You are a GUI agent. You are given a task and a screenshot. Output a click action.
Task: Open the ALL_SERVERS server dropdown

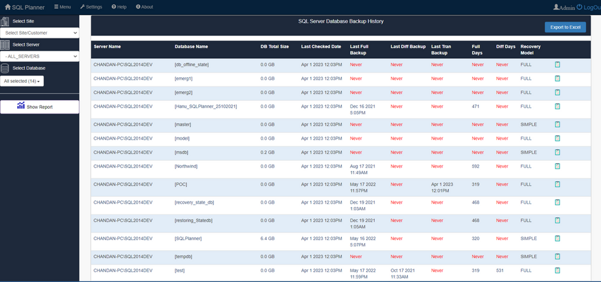pos(40,56)
